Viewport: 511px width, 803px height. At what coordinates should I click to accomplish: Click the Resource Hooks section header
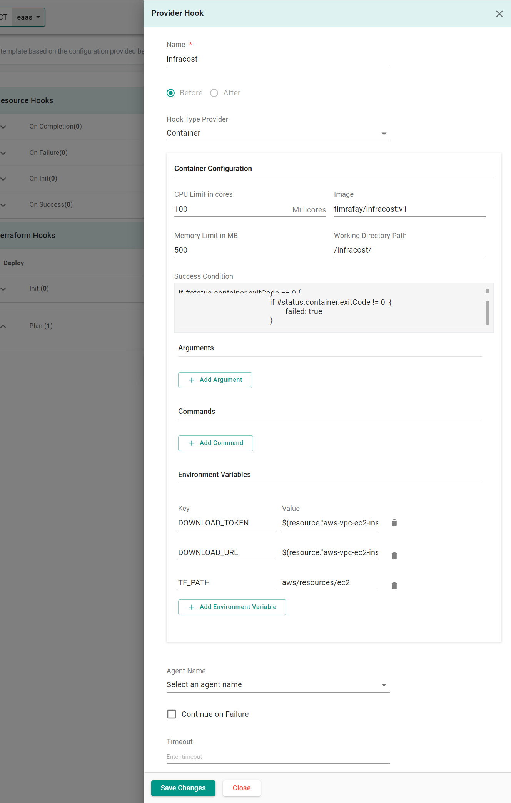[72, 100]
